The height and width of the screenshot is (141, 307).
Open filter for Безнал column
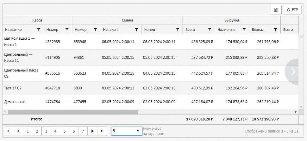click(x=275, y=30)
